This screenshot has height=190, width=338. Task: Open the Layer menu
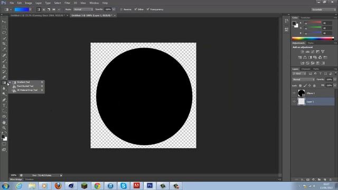coord(39,3)
